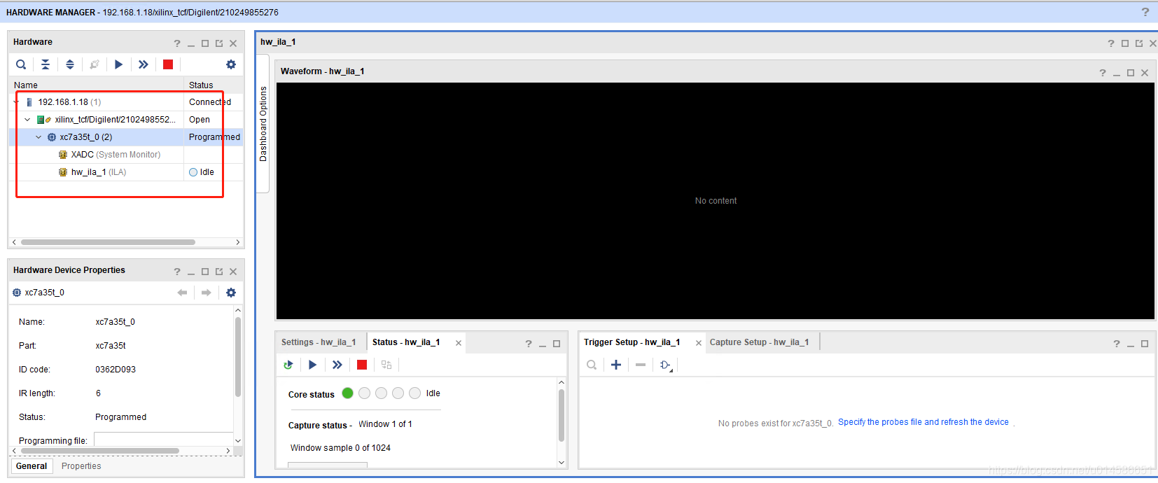The width and height of the screenshot is (1158, 483).
Task: Toggle auto re-trigger in Status panel
Action: coord(288,365)
